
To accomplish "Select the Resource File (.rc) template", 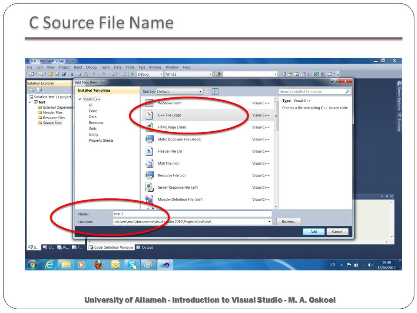I will (208, 175).
